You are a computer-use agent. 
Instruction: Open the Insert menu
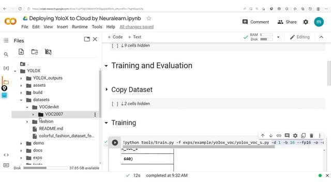point(62,27)
